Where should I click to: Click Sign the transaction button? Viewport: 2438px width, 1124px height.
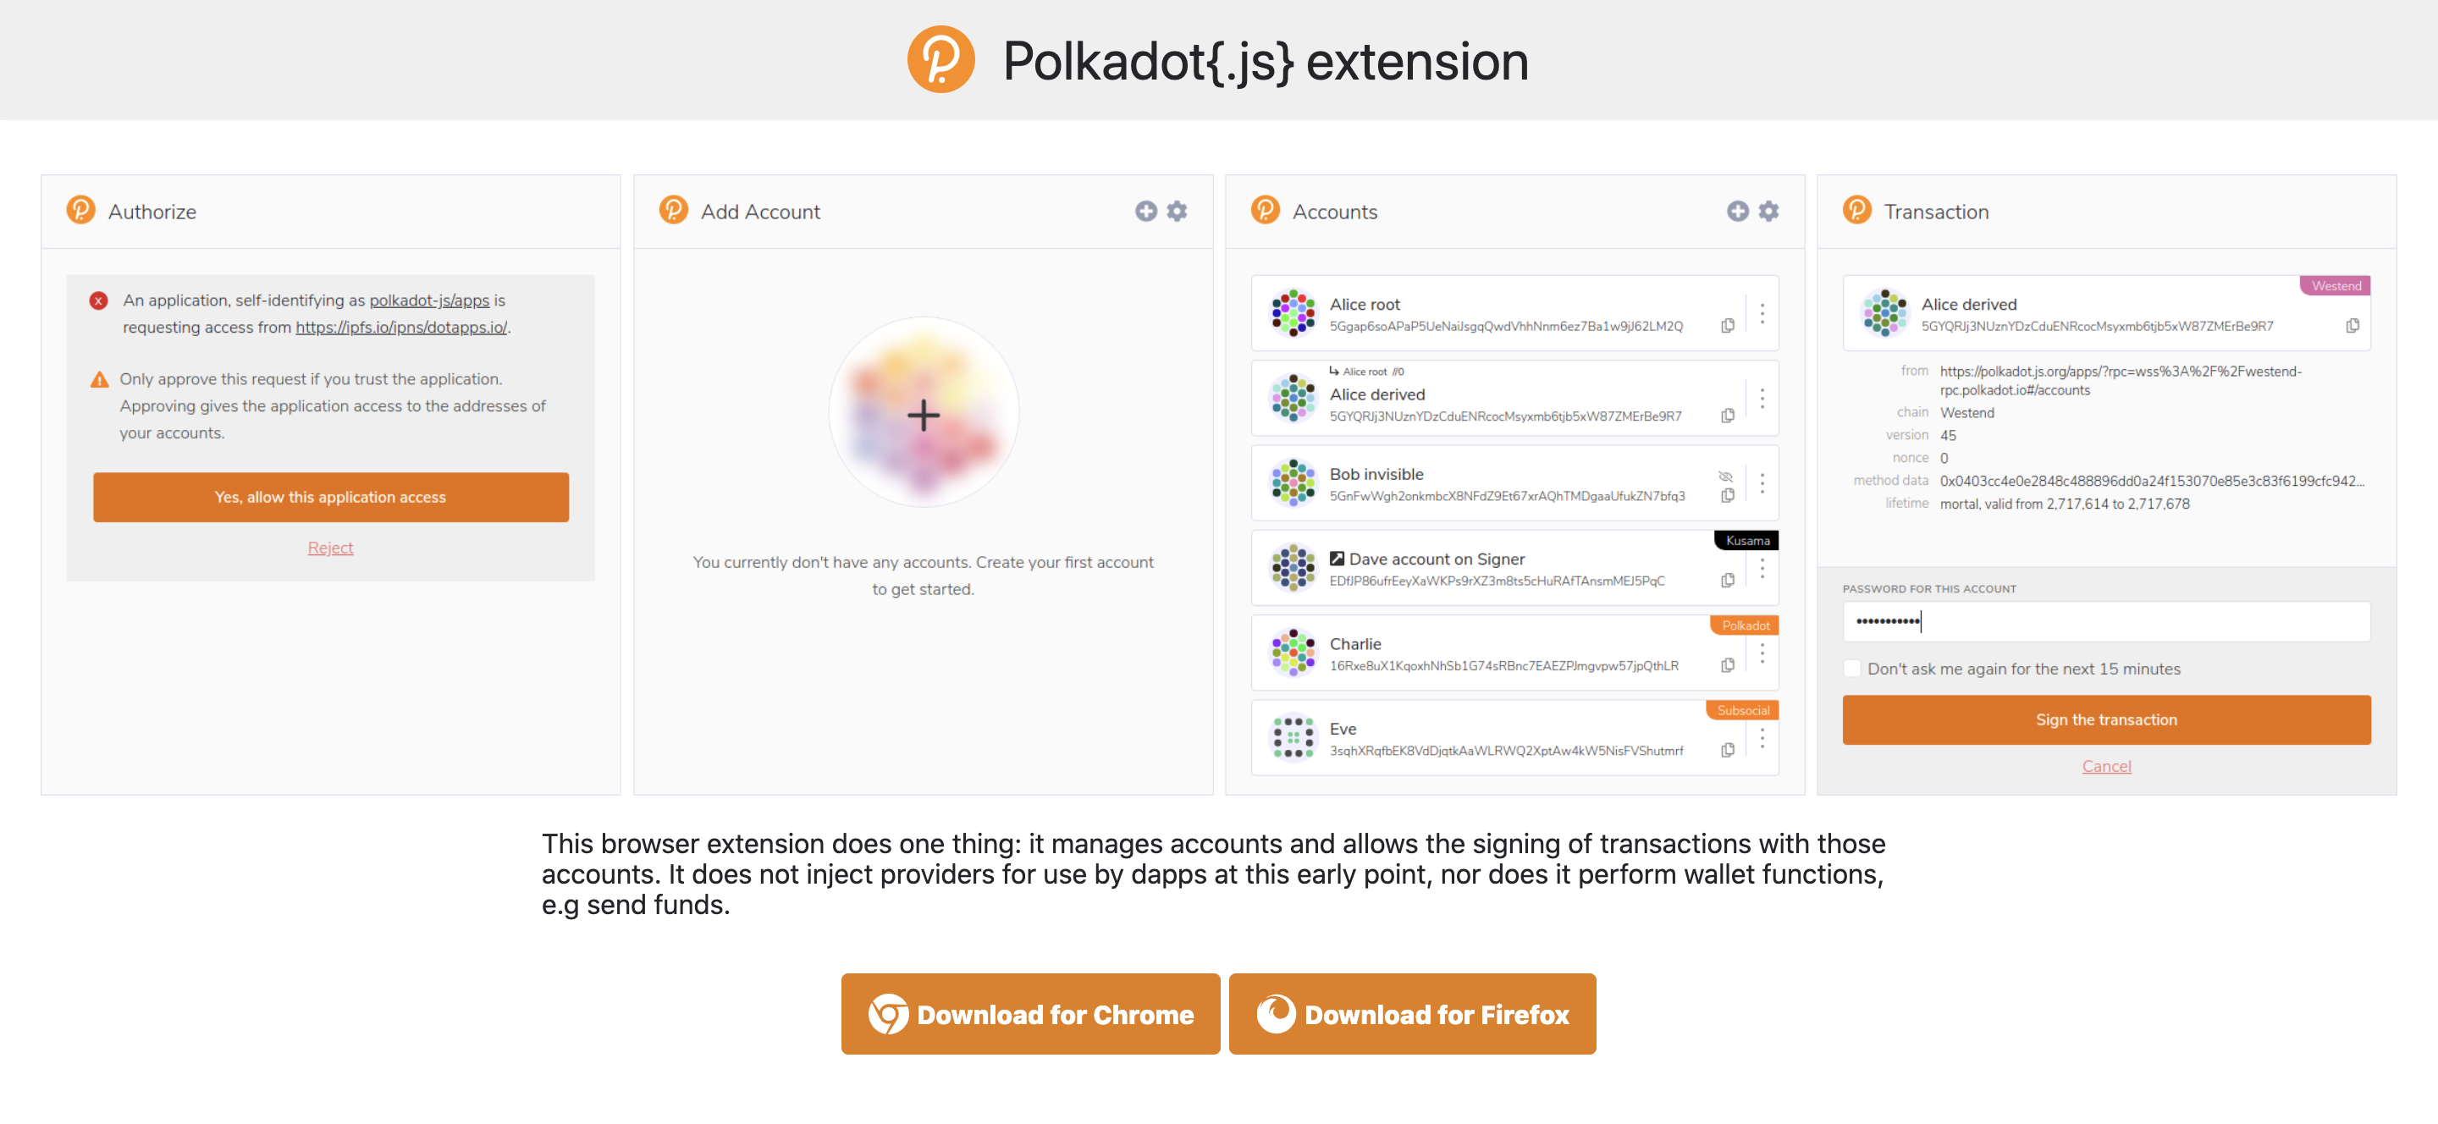tap(2106, 719)
